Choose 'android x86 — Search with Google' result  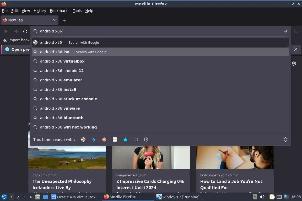click(160, 42)
